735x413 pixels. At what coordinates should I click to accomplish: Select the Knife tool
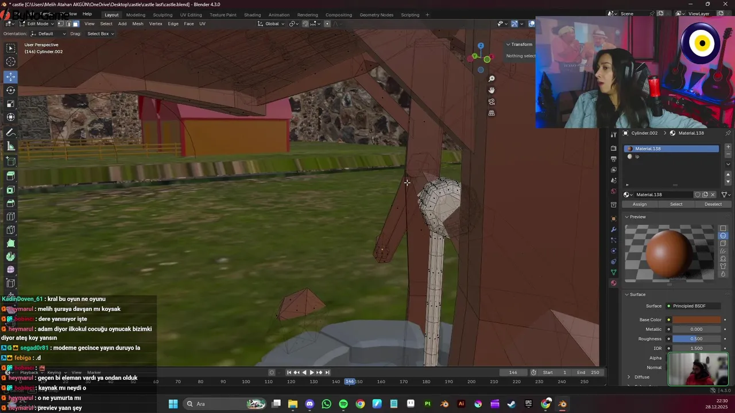coord(11,231)
